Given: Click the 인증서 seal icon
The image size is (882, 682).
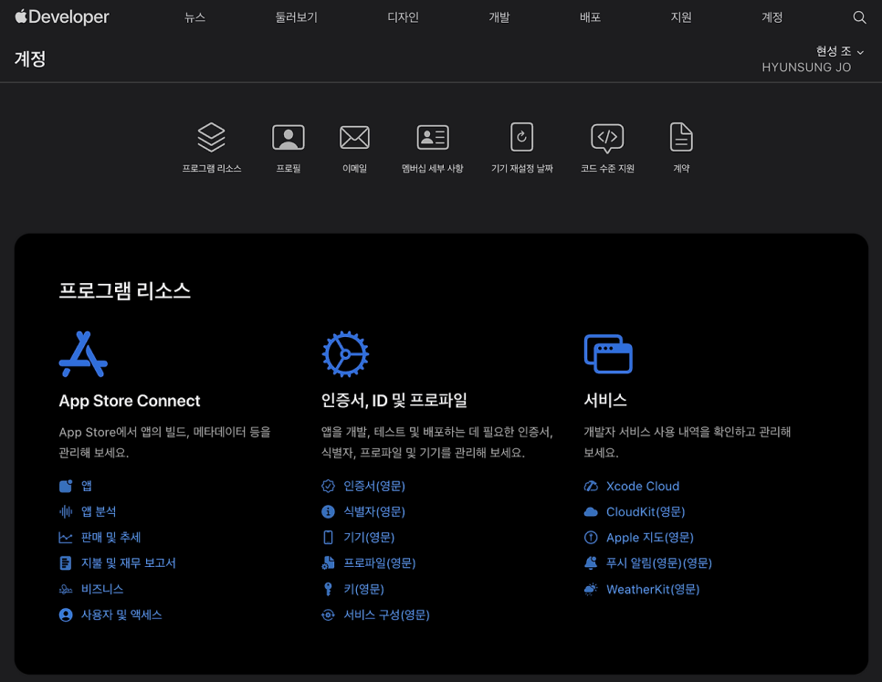Looking at the screenshot, I should click(328, 486).
